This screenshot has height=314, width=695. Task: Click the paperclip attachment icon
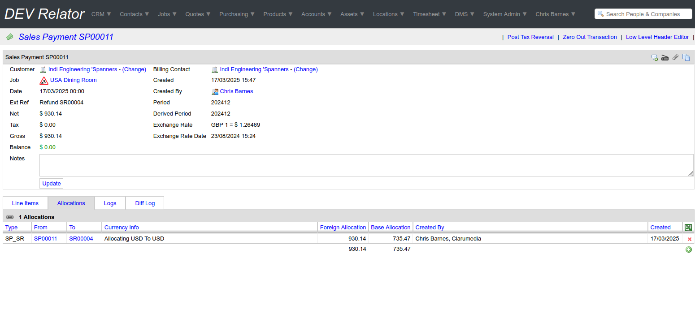pyautogui.click(x=675, y=57)
